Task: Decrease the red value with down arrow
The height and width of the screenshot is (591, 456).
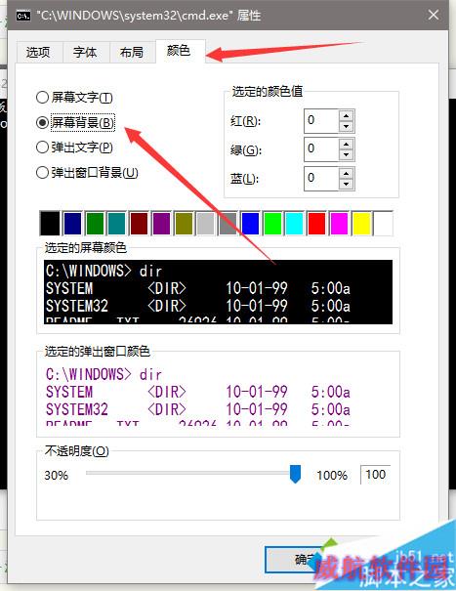Action: [x=346, y=126]
